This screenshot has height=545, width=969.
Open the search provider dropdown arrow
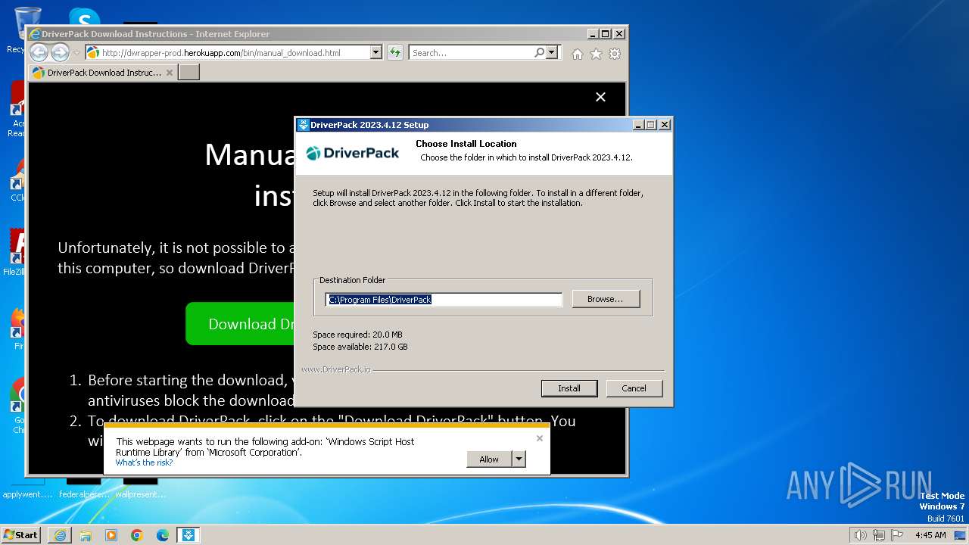tap(552, 53)
